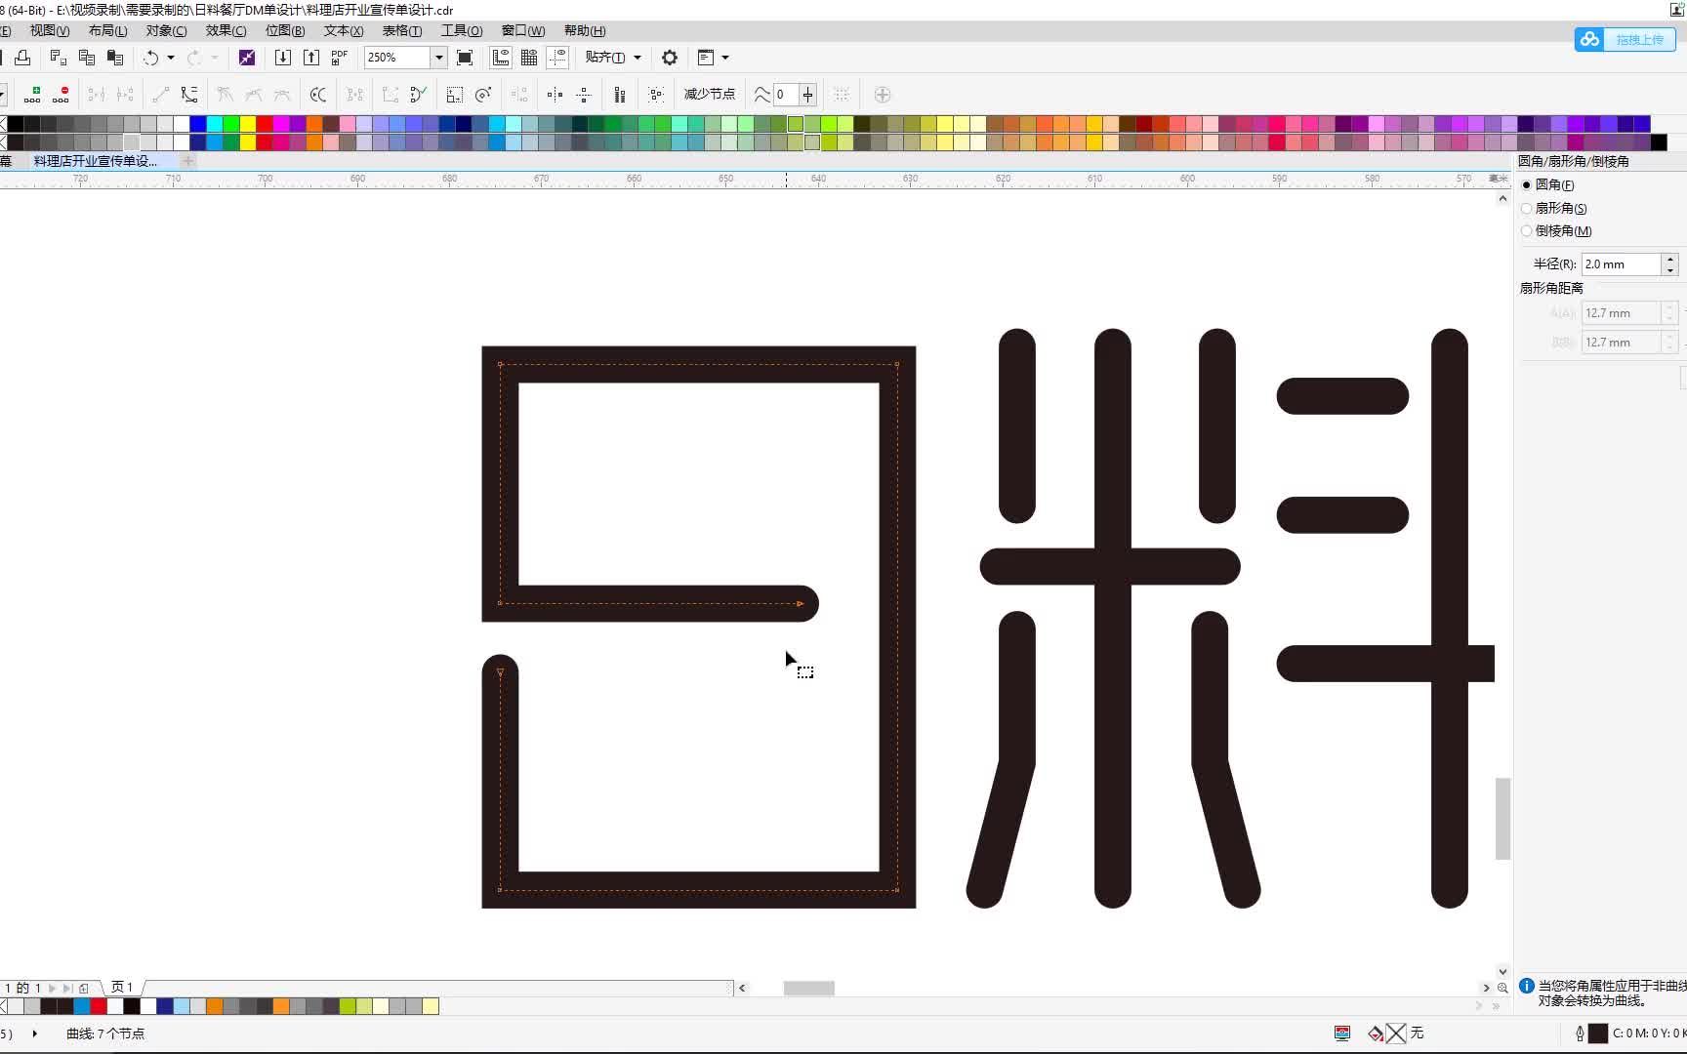This screenshot has height=1054, width=1687.
Task: Open the 效果(C) menu
Action: point(226,31)
